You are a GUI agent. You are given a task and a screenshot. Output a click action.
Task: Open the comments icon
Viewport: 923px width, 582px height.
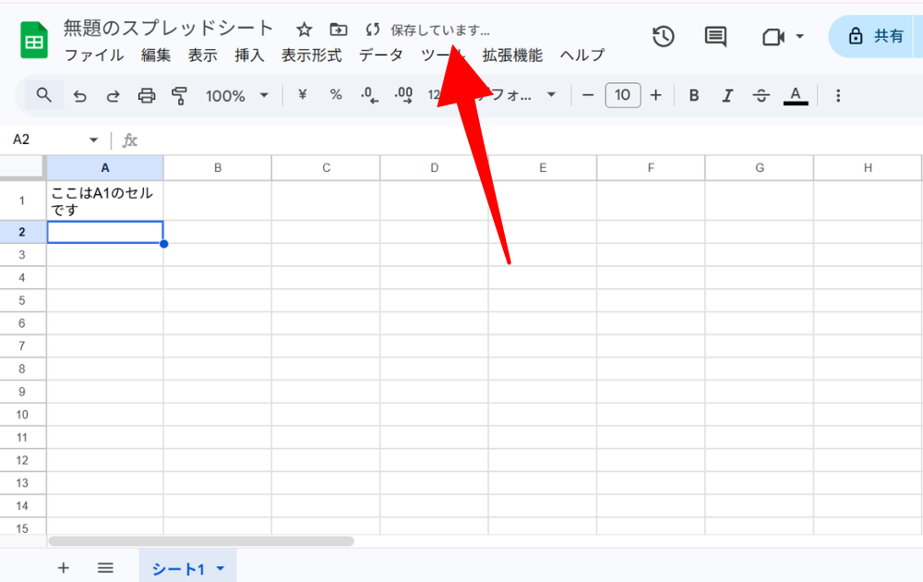coord(715,37)
